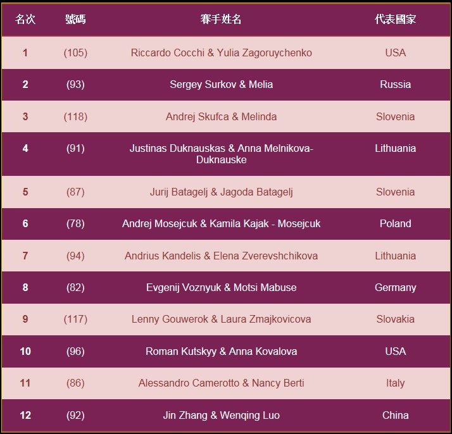Select Jurij Batagelj & Jagoda Batagelj
This screenshot has height=434, width=452.
(221, 192)
